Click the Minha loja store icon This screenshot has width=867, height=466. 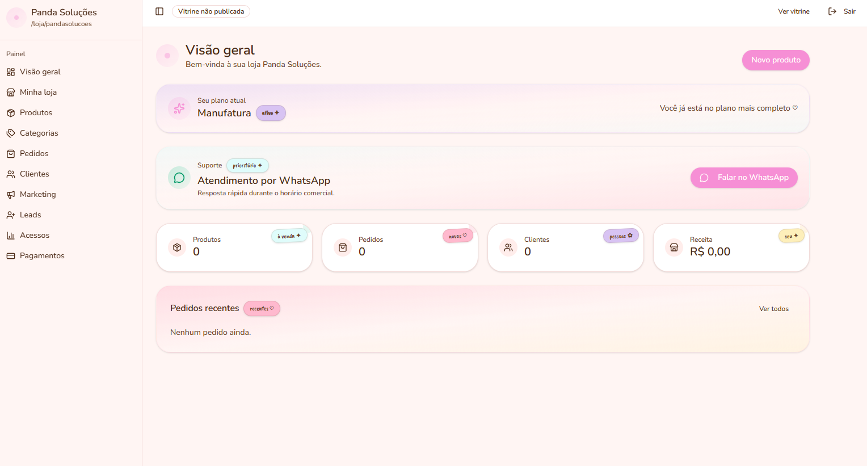11,93
